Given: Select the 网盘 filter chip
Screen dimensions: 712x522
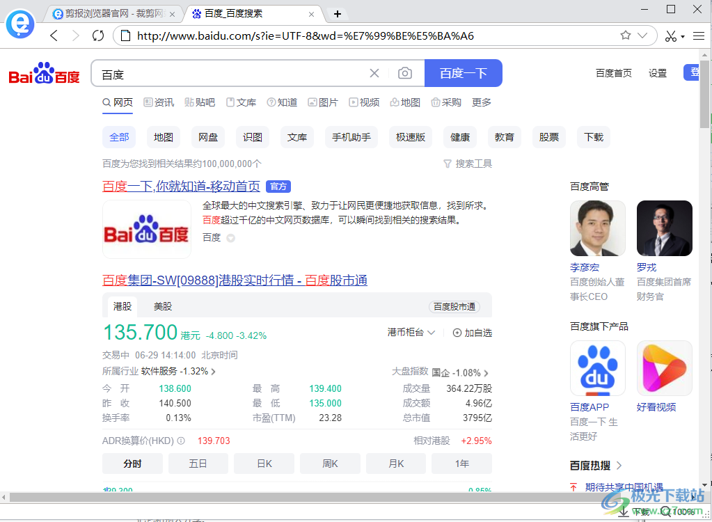Looking at the screenshot, I should point(208,137).
